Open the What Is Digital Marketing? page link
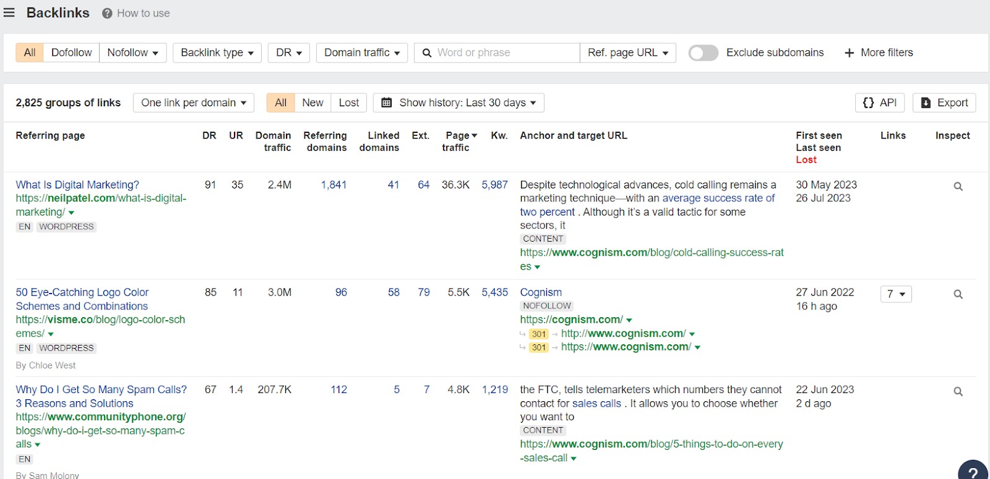This screenshot has width=990, height=479. coord(77,185)
